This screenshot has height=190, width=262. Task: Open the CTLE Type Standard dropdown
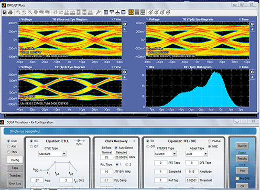point(52,154)
